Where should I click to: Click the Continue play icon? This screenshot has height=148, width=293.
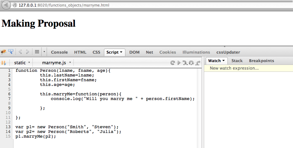tap(179, 63)
